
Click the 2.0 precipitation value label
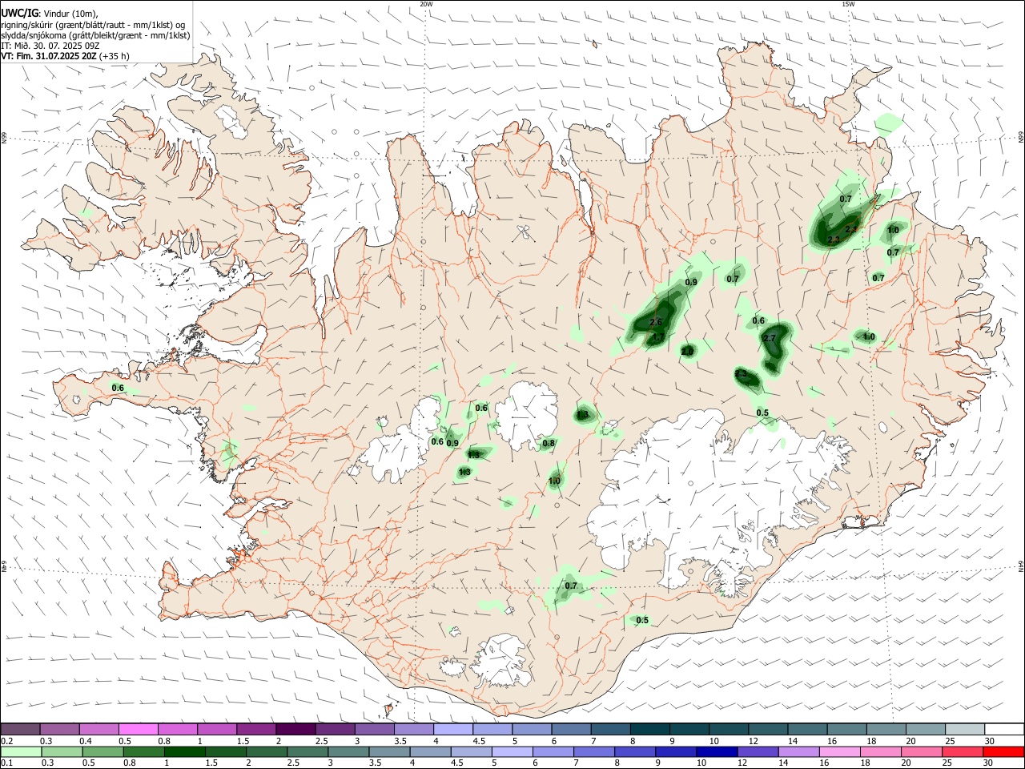[x=687, y=352]
